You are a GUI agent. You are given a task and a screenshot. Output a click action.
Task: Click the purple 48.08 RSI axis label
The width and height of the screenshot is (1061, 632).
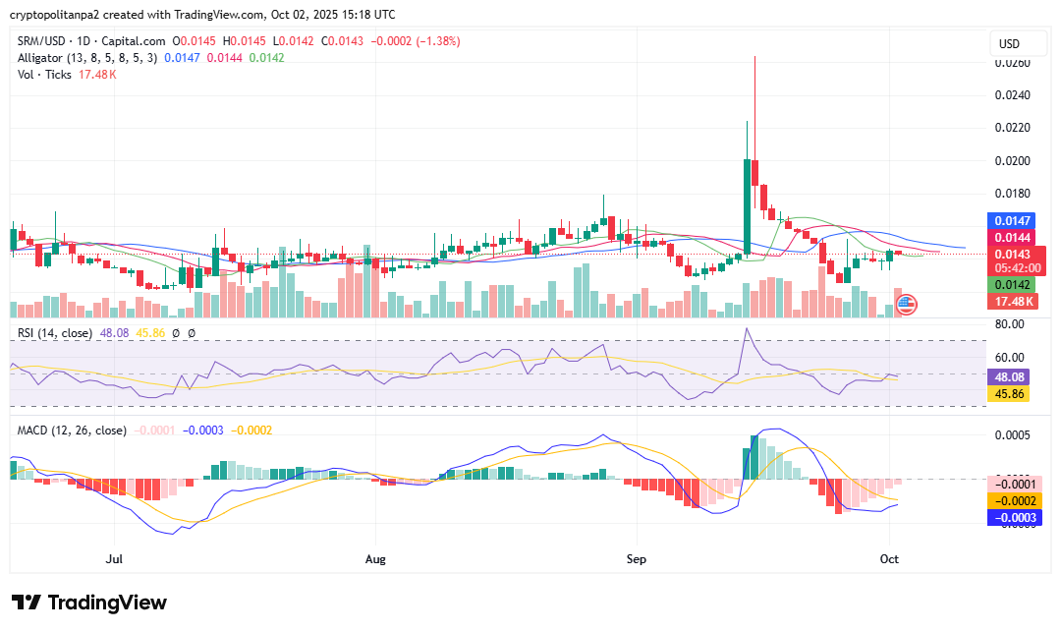point(1011,376)
